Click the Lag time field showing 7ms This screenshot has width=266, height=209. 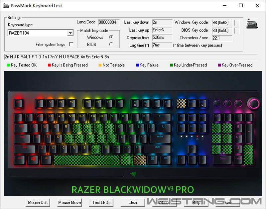click(x=162, y=45)
